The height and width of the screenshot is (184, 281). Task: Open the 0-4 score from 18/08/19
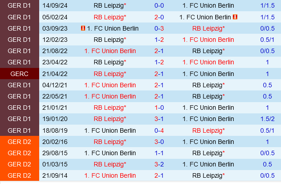[159, 130]
